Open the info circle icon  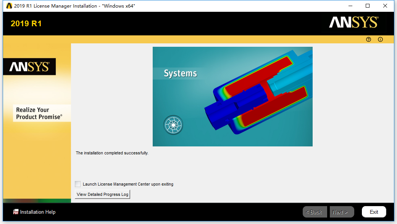(x=380, y=39)
